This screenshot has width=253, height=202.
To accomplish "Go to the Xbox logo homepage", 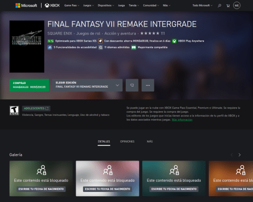I will [52, 5].
